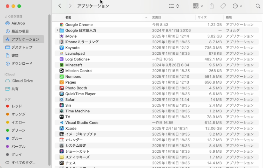Screen dimensions: 263x168
Task: Click the チェス app icon
Action: pyautogui.click(x=62, y=163)
